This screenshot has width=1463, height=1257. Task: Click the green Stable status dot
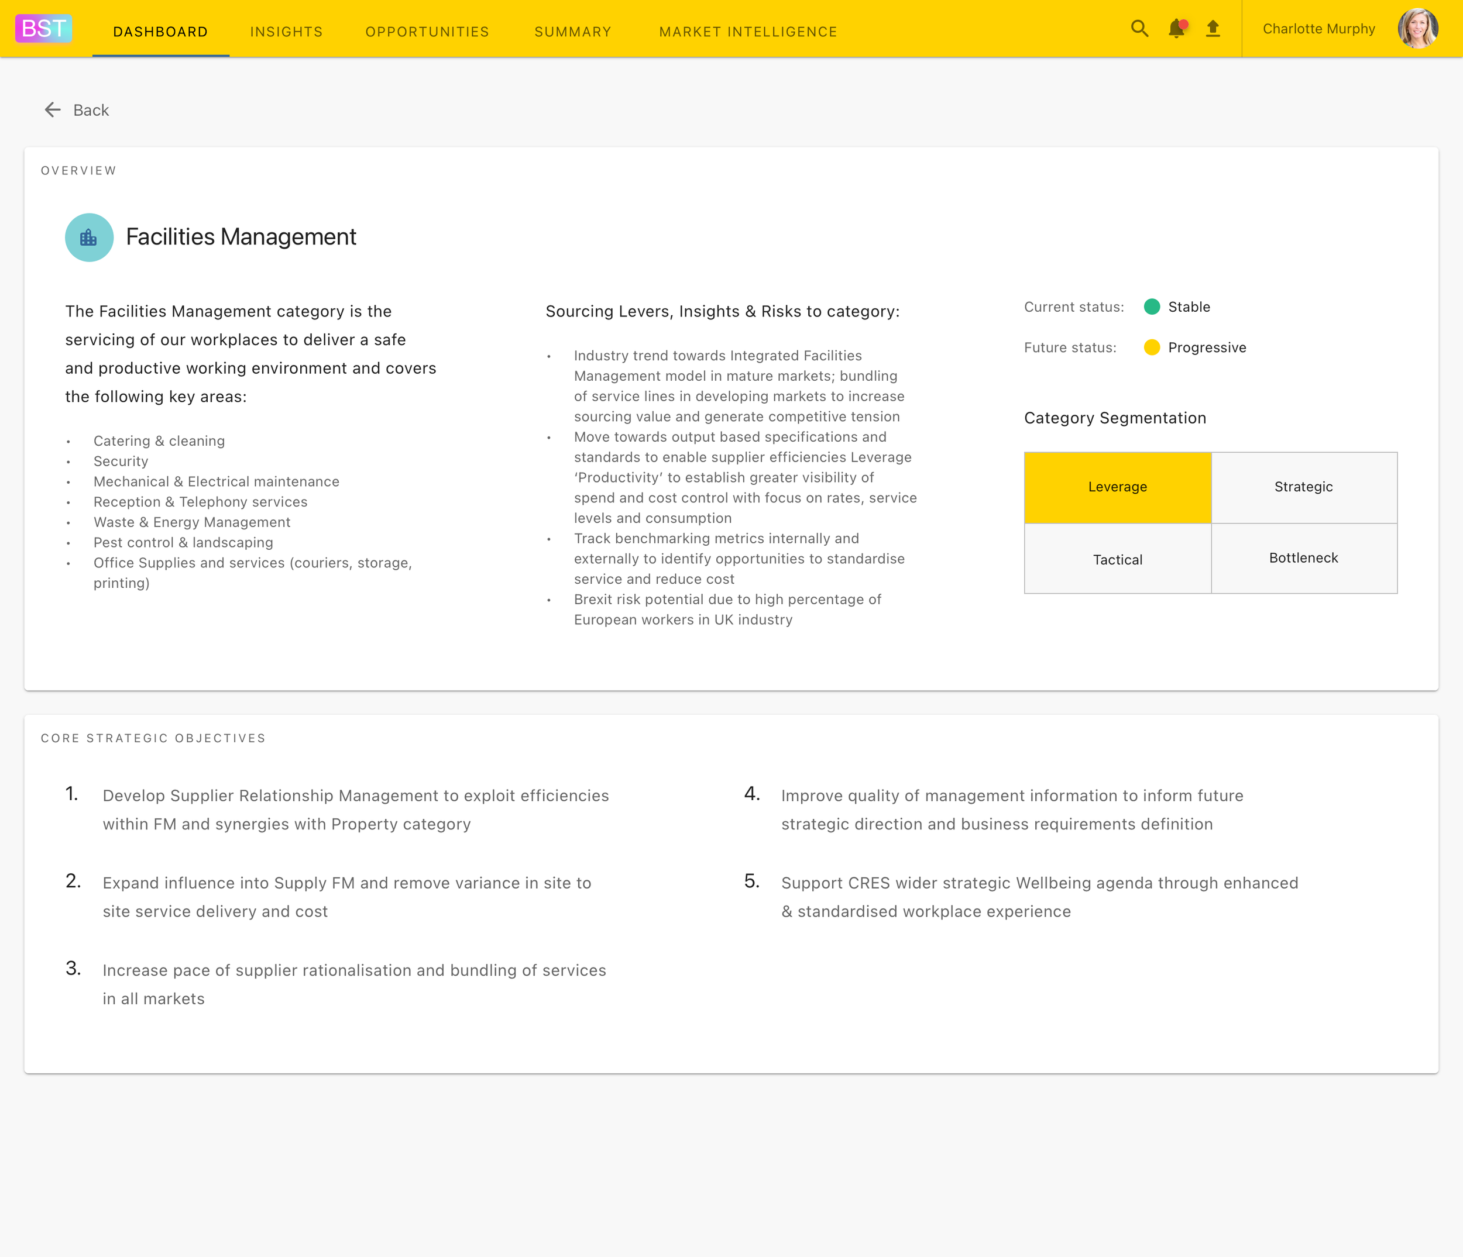(x=1152, y=306)
